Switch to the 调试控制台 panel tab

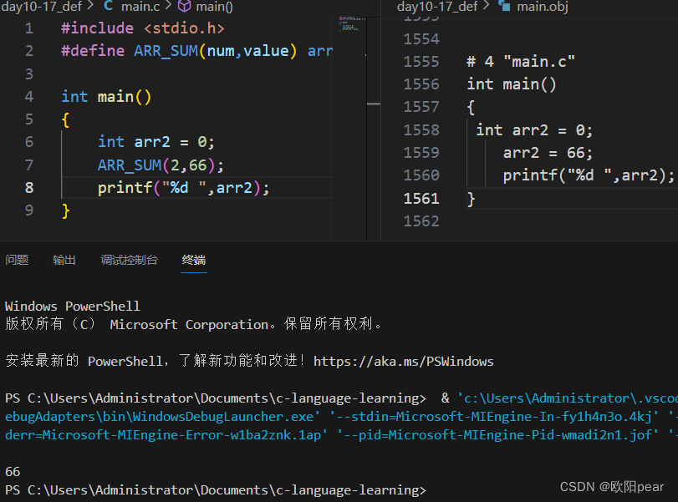(x=129, y=260)
